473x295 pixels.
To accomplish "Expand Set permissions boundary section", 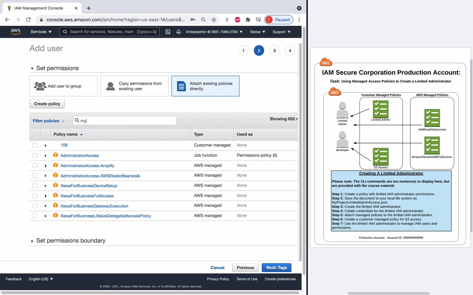I will click(x=32, y=241).
